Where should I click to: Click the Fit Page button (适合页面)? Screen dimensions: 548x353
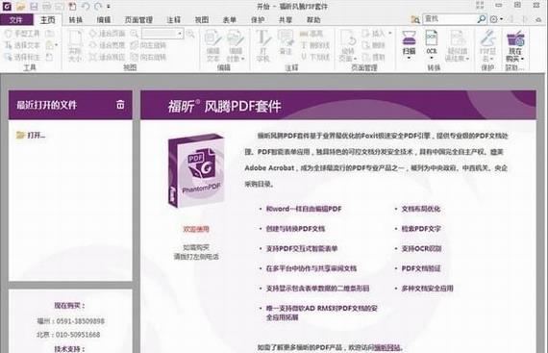coord(107,34)
